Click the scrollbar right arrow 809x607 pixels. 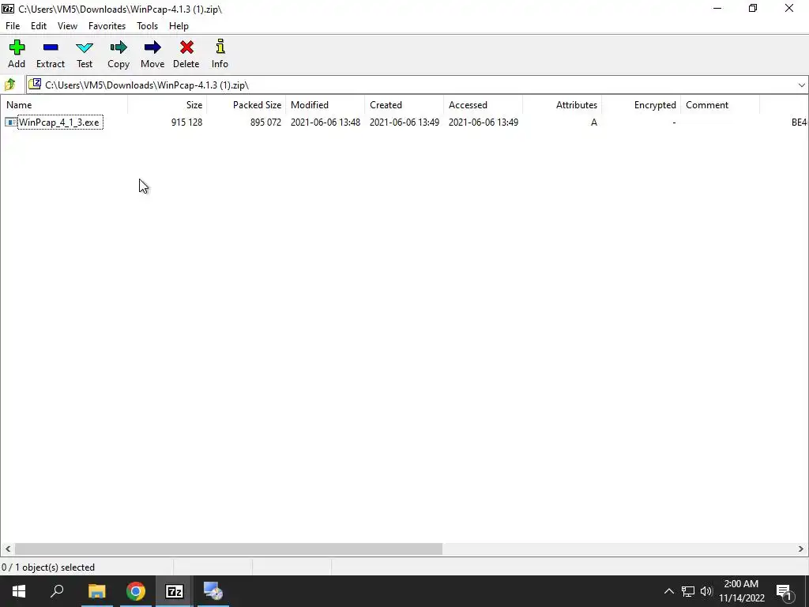pos(801,549)
